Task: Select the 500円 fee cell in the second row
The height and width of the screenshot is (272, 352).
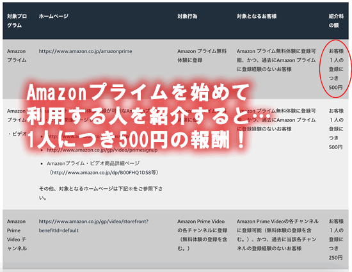Action: [336, 129]
